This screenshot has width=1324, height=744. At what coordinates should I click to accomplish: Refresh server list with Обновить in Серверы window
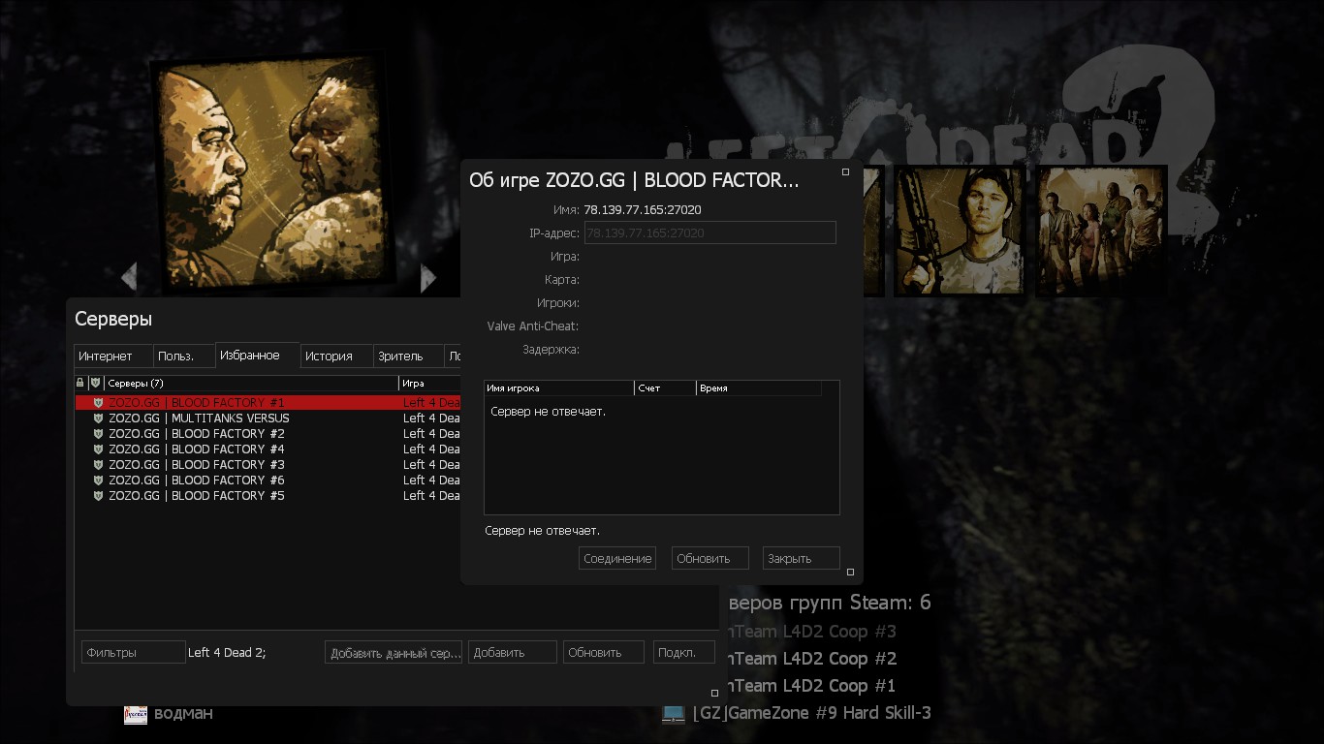[x=604, y=652]
